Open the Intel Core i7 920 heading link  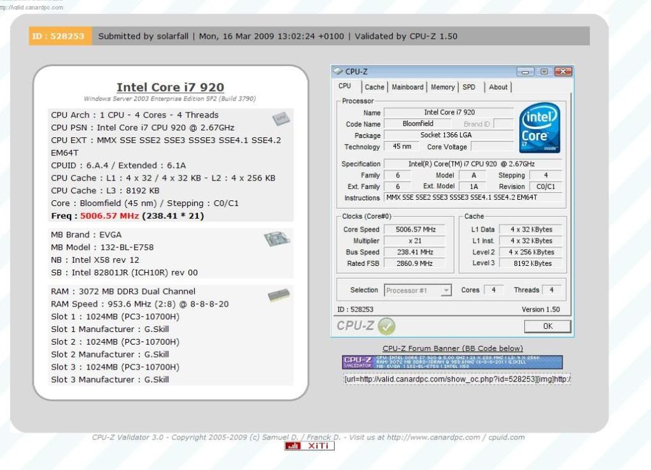point(170,87)
